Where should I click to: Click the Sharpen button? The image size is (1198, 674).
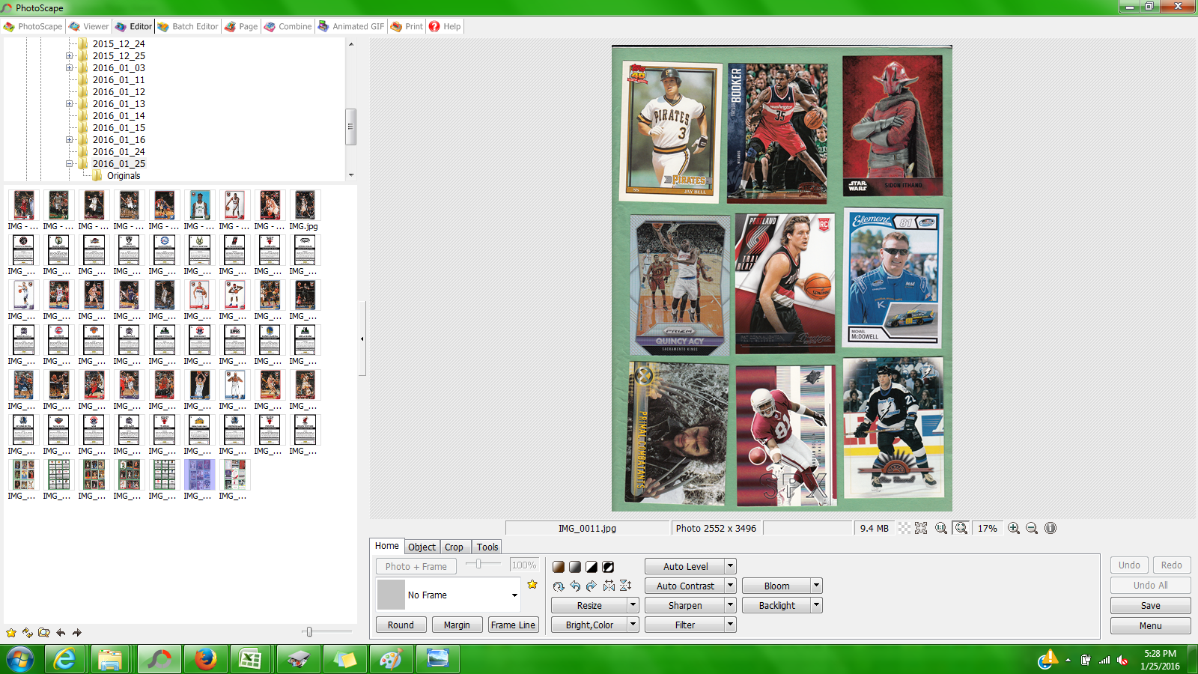pos(685,605)
